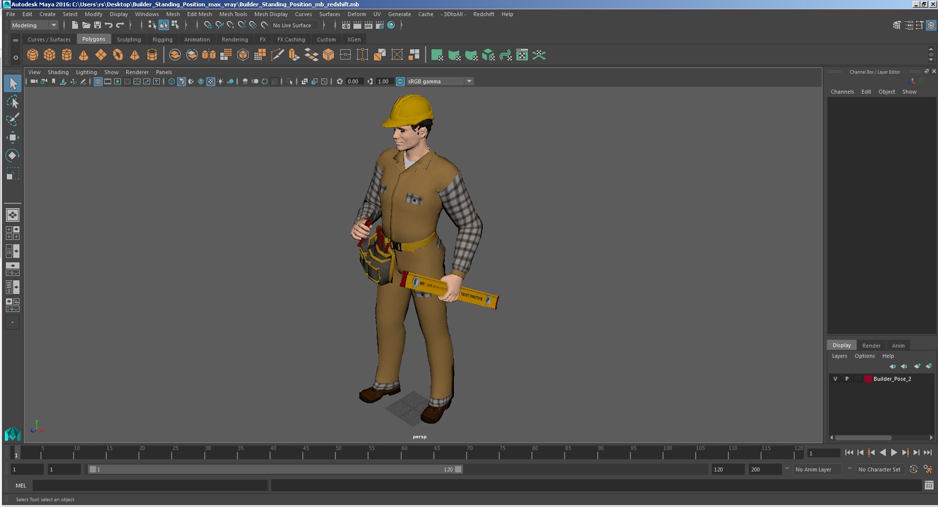This screenshot has width=938, height=507.
Task: Switch to the Render layer tab
Action: coord(871,345)
